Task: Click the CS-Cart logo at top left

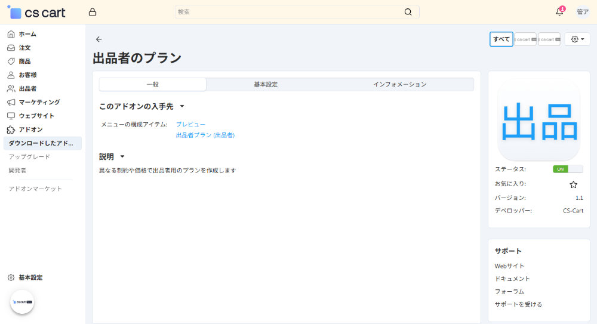Action: (36, 13)
